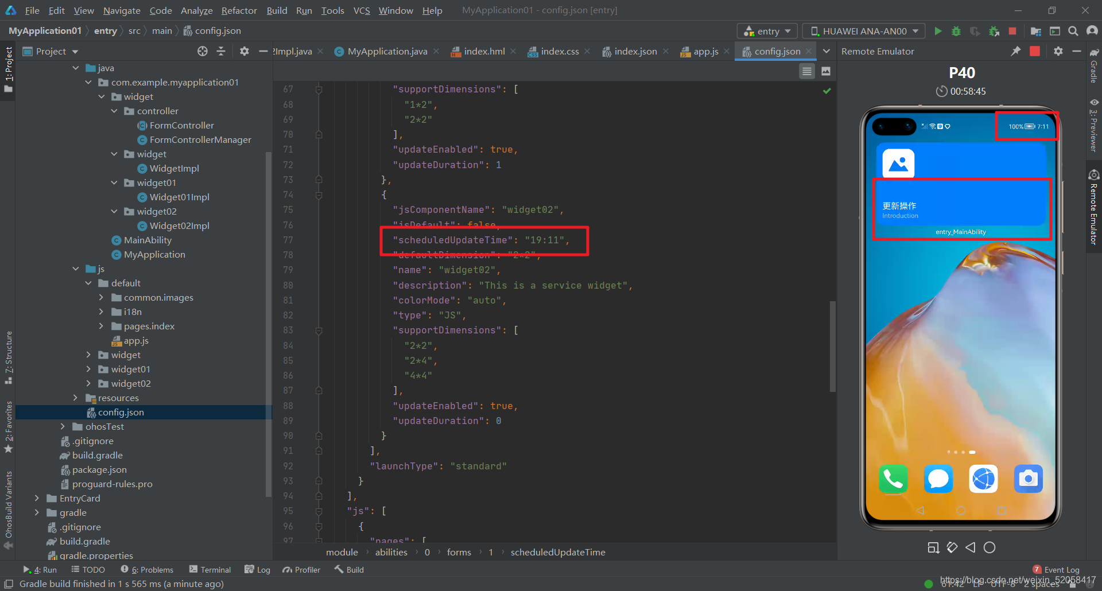Open the Phone app on emulator

[x=893, y=479]
